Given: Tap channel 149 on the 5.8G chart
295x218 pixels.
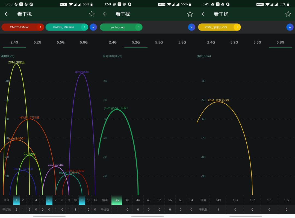Looking at the screenshot, I should tap(218, 200).
